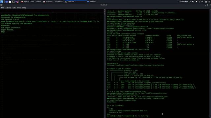
Task: Open the View menu
Action: pos(19,8)
